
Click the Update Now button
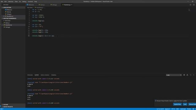coord(177,104)
